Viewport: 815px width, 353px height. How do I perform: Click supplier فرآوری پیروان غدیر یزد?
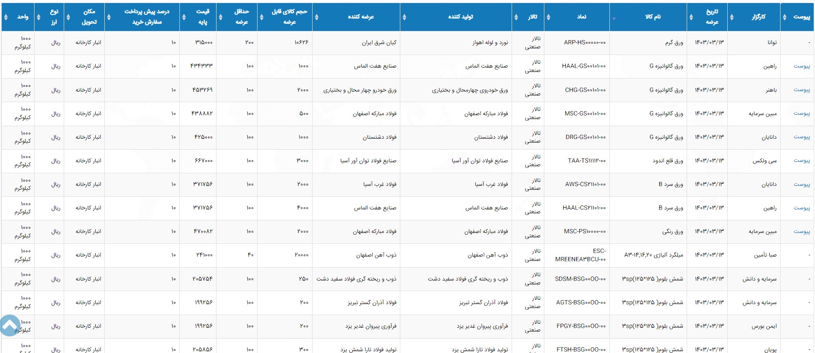click(x=371, y=326)
